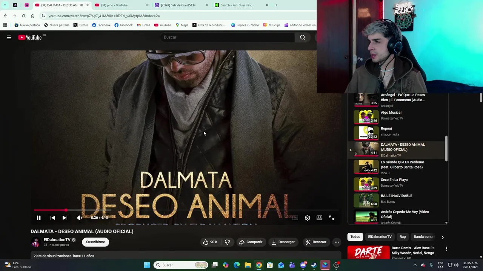
Task: Open the Mis clips bookmark
Action: [271, 25]
